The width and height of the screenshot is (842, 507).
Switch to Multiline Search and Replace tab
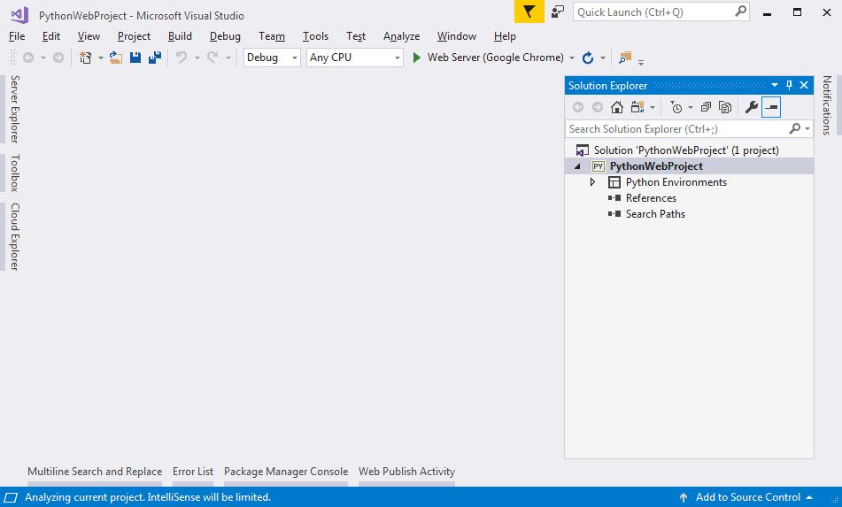[95, 472]
